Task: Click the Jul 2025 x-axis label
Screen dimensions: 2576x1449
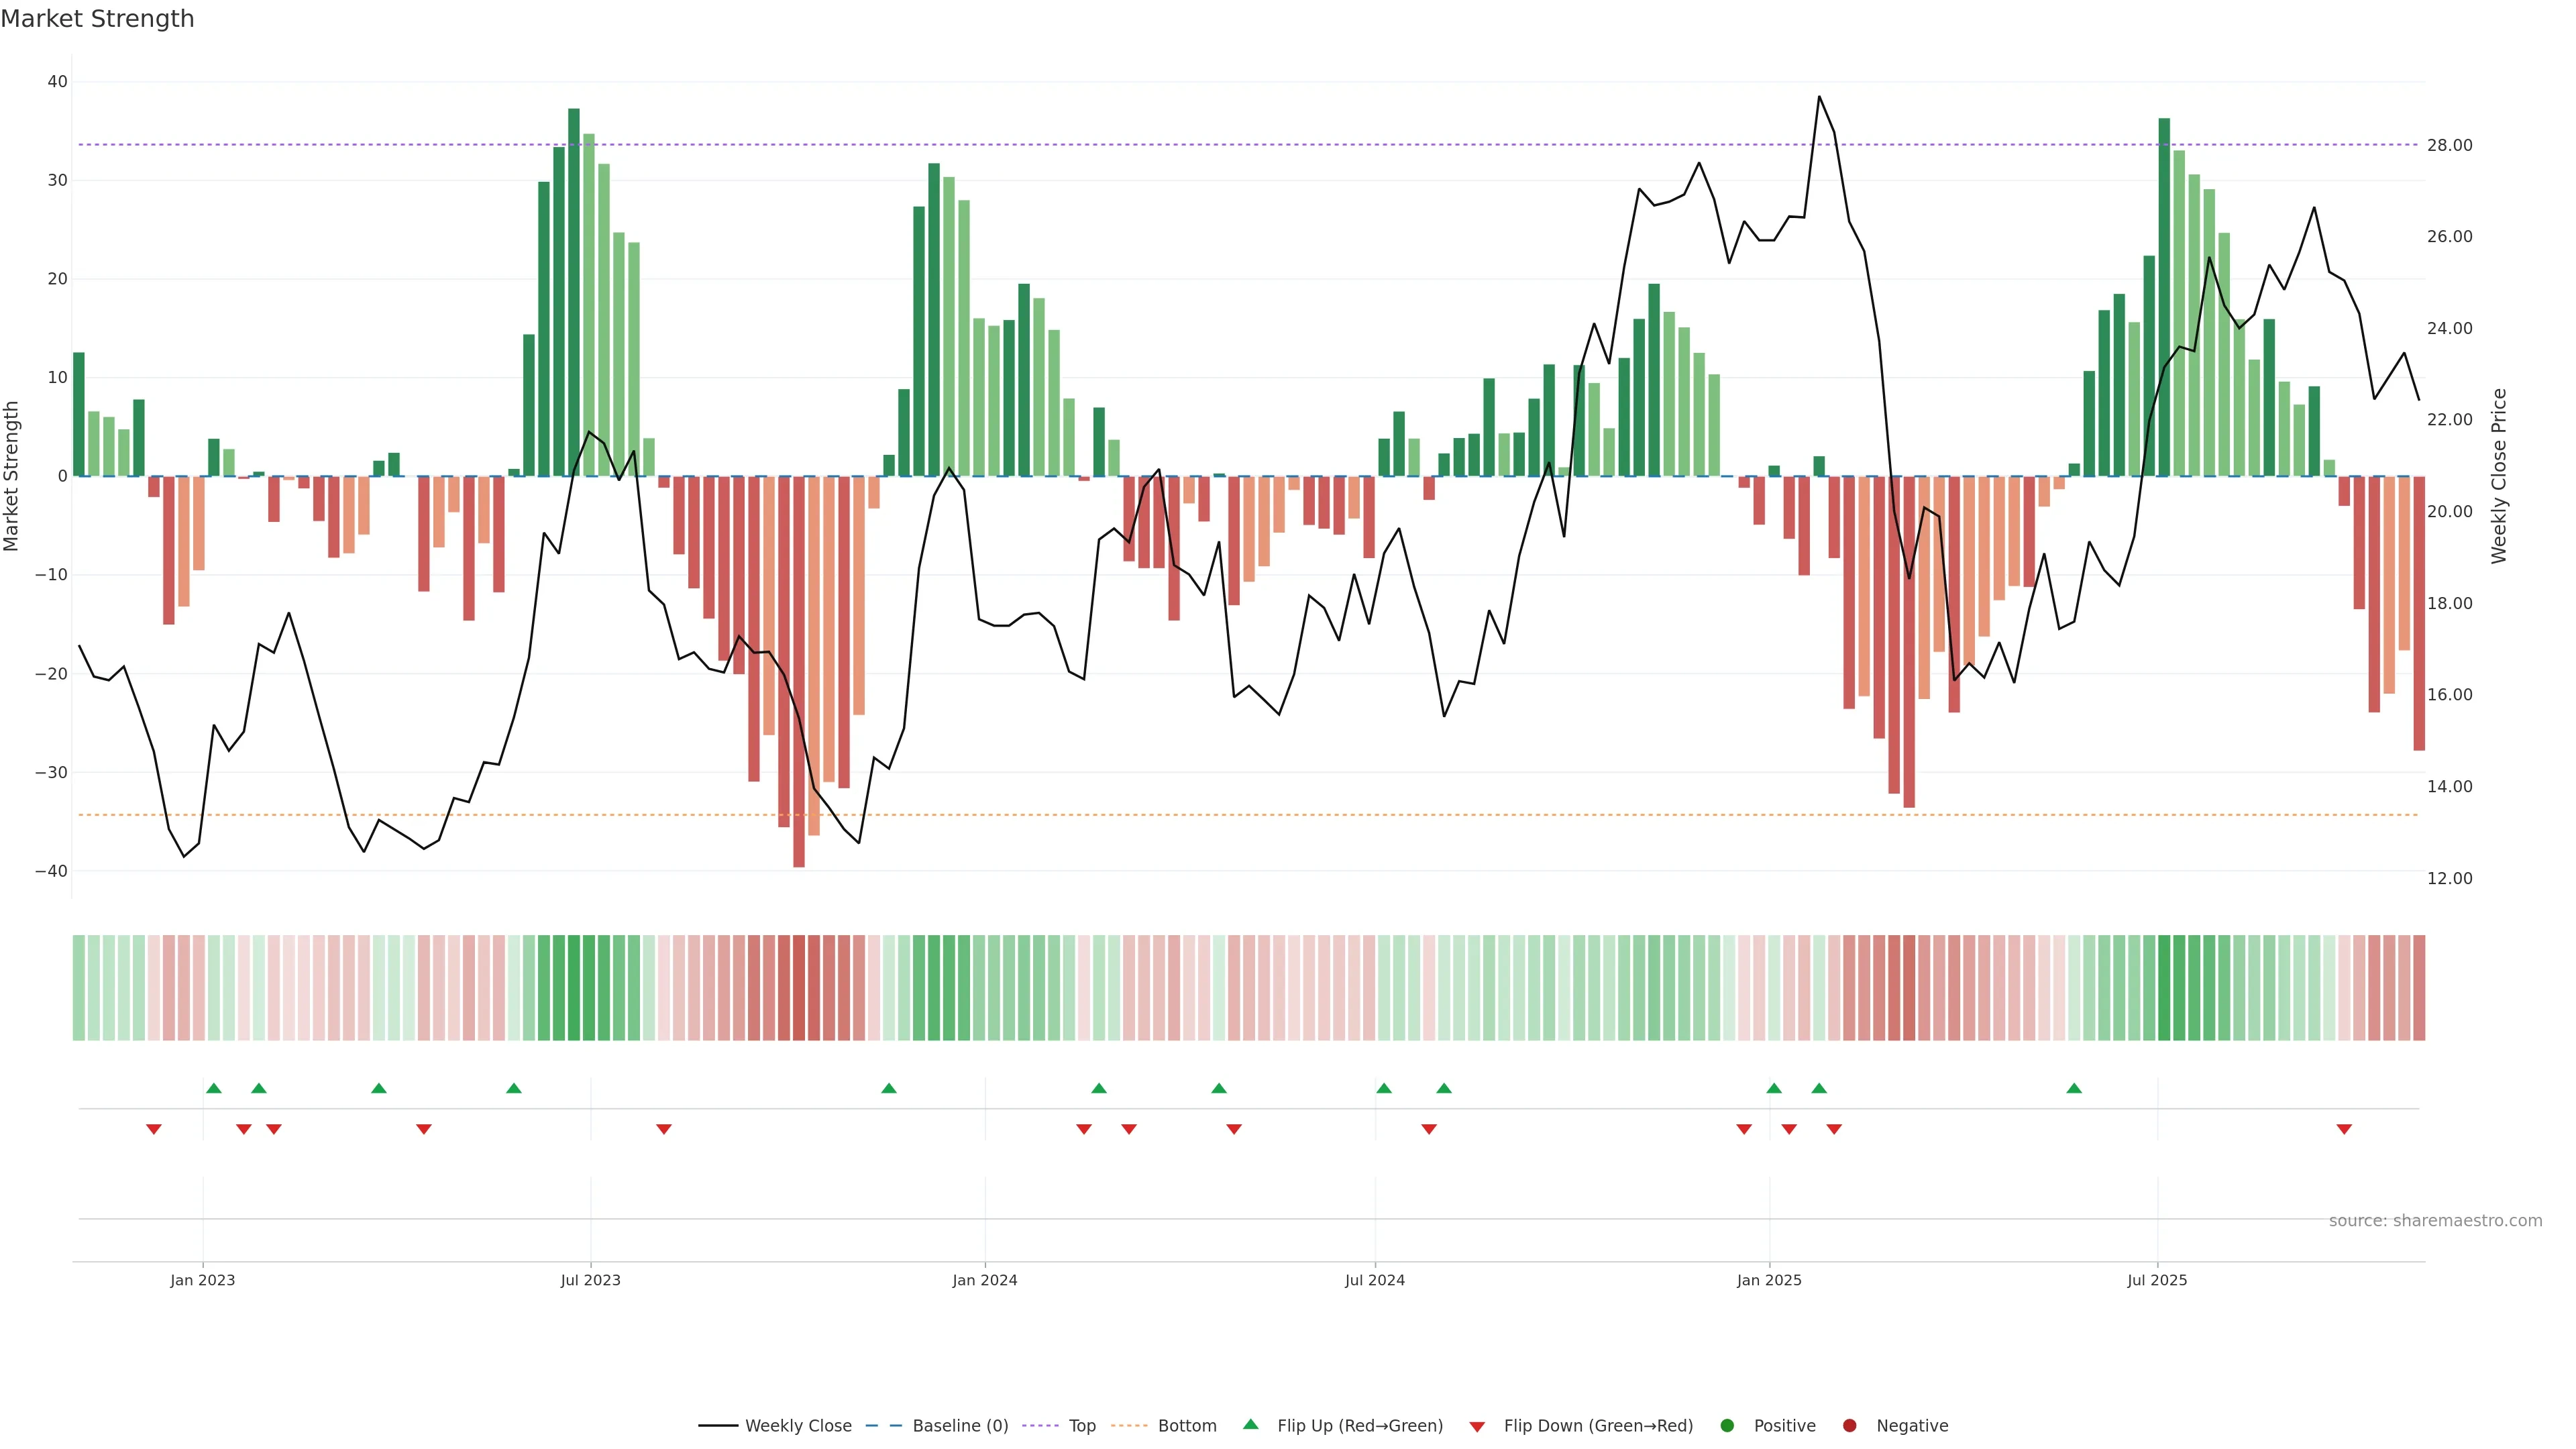Action: click(x=2157, y=1280)
